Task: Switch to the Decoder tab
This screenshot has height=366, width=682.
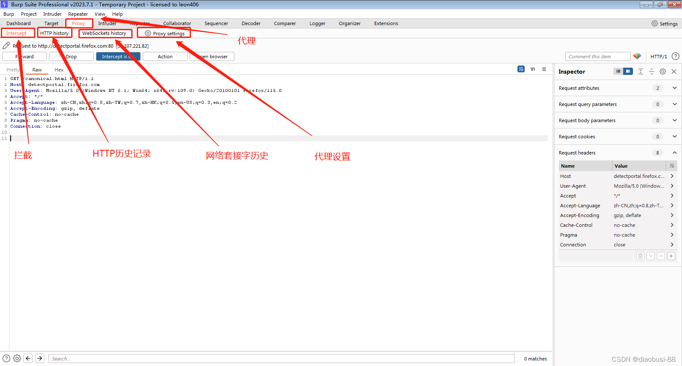Action: click(x=251, y=23)
